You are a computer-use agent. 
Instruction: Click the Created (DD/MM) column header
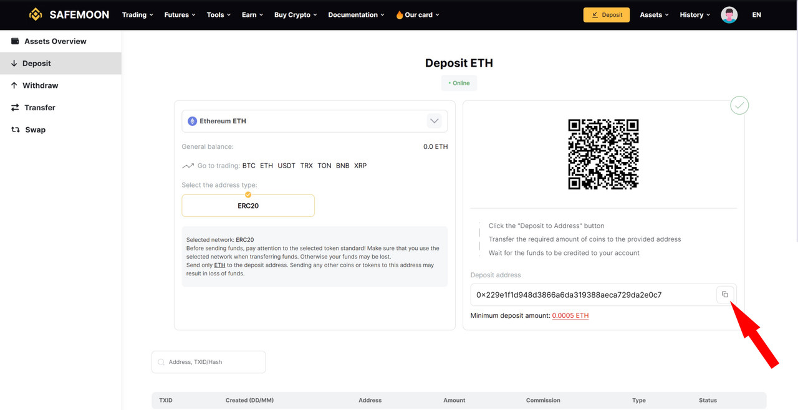tap(249, 400)
